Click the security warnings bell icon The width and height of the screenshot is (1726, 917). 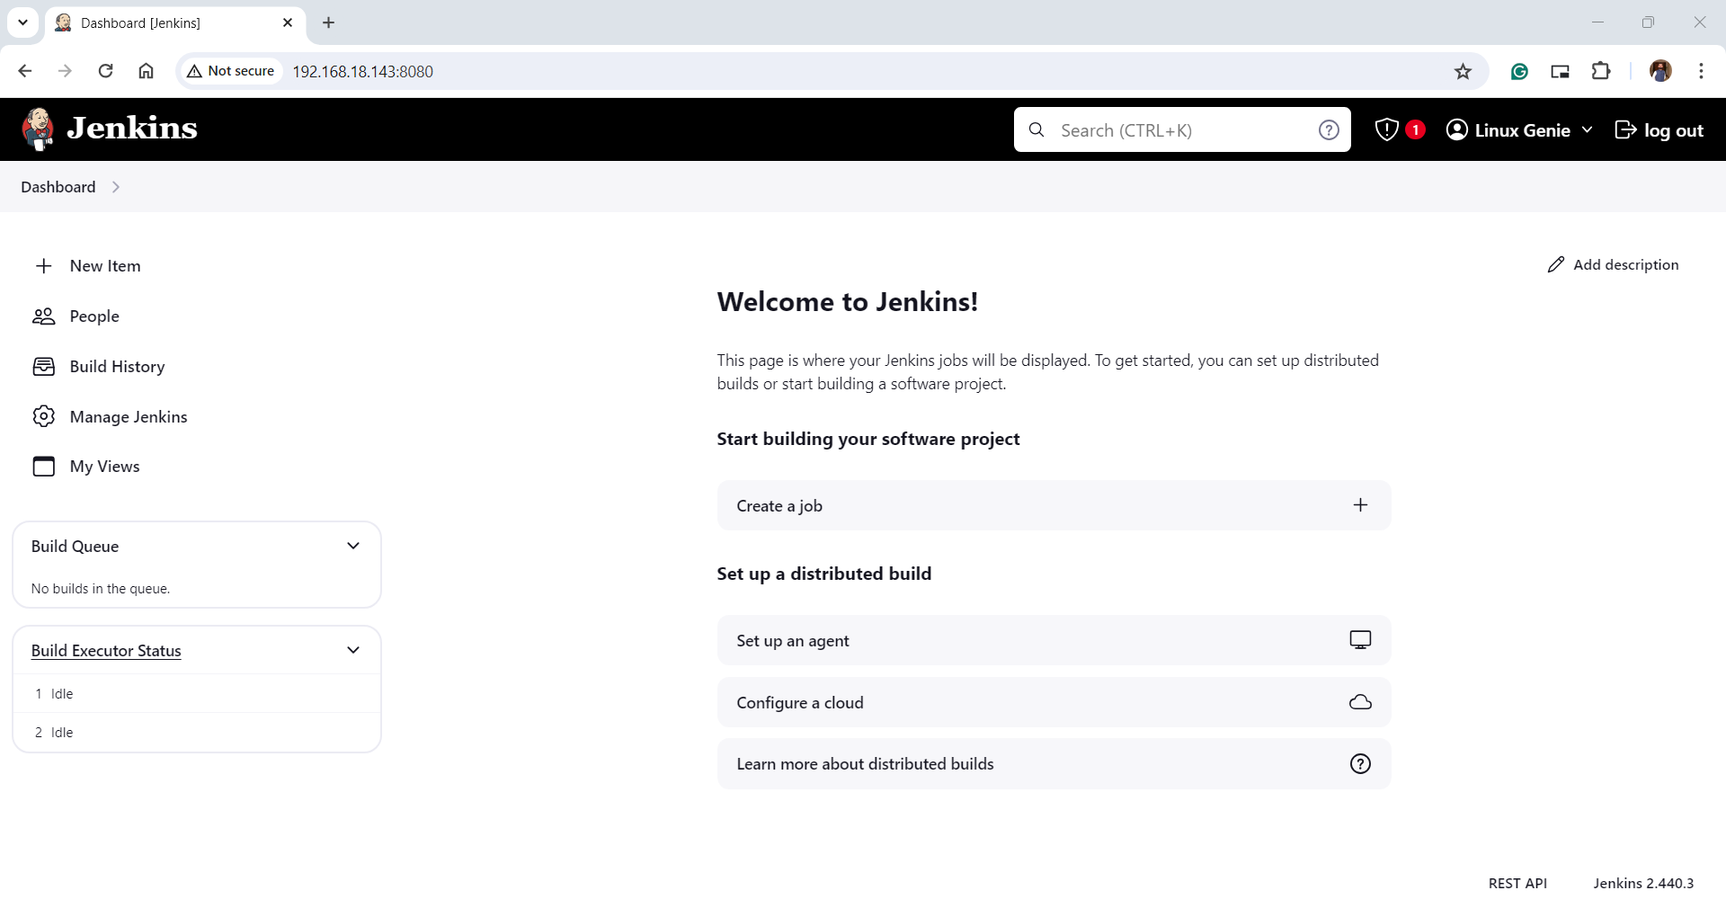[x=1385, y=129]
